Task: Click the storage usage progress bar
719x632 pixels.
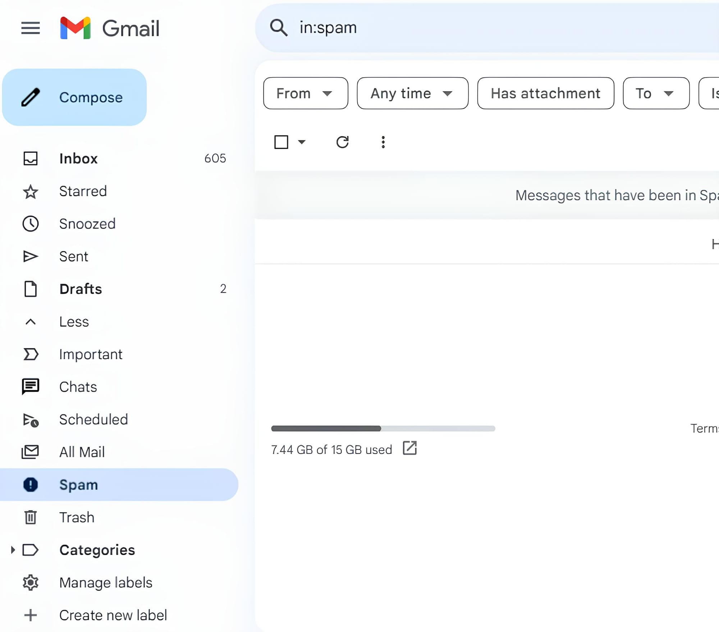Action: coord(383,428)
